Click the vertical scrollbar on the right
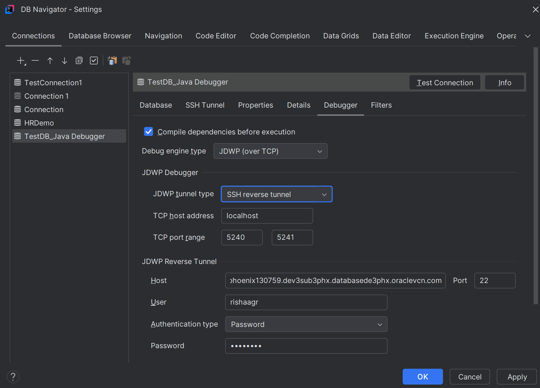This screenshot has height=388, width=540. [536, 175]
